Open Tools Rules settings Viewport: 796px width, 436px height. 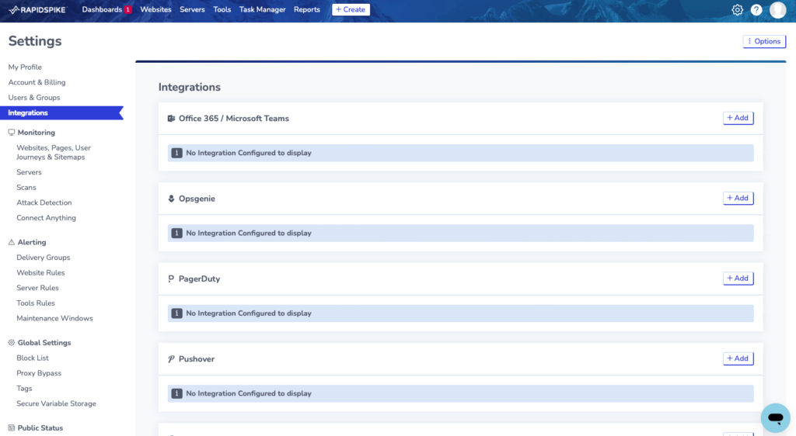36,303
